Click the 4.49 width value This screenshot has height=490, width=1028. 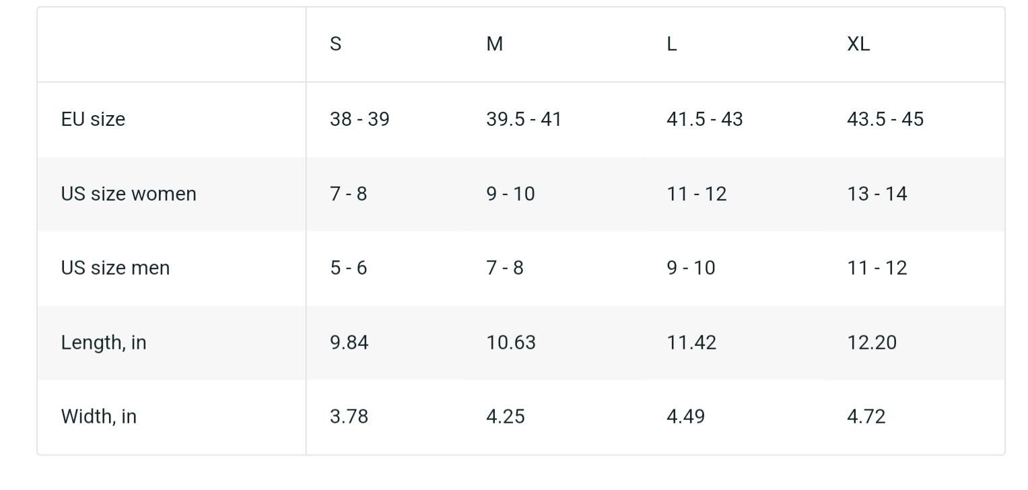coord(685,417)
